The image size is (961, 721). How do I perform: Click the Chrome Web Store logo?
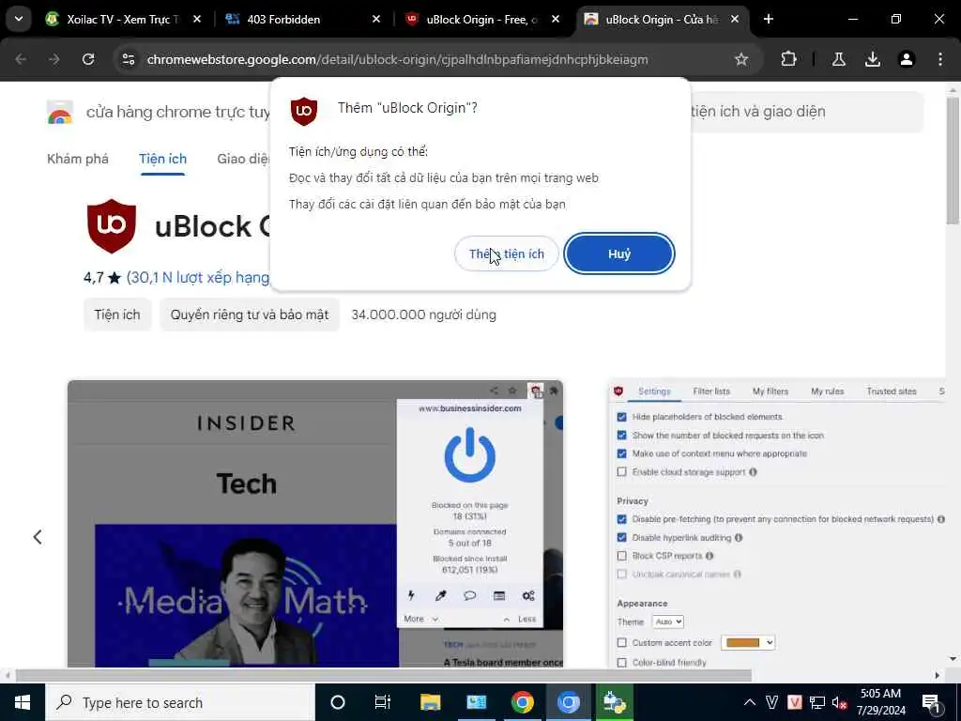tap(60, 113)
